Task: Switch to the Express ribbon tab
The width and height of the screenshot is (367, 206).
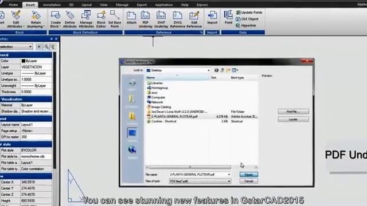Action: 202,5
